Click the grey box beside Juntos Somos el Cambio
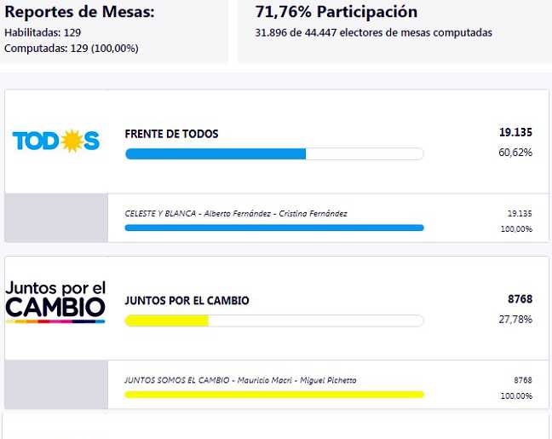 pyautogui.click(x=56, y=384)
